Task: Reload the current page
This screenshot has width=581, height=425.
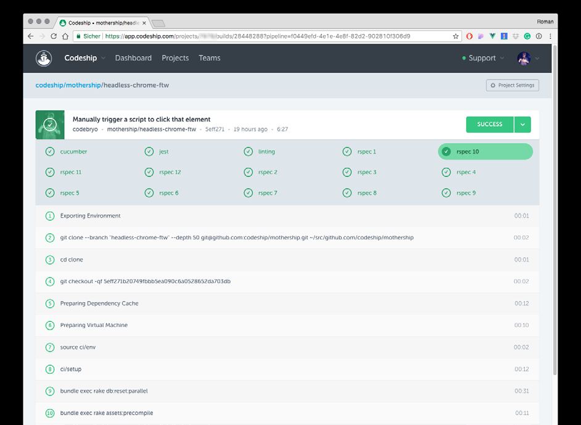Action: (x=54, y=36)
